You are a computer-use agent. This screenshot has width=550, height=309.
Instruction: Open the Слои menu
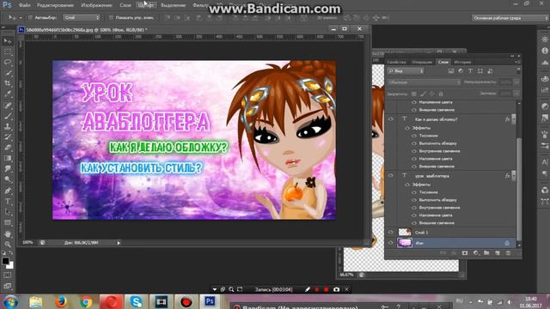click(125, 5)
